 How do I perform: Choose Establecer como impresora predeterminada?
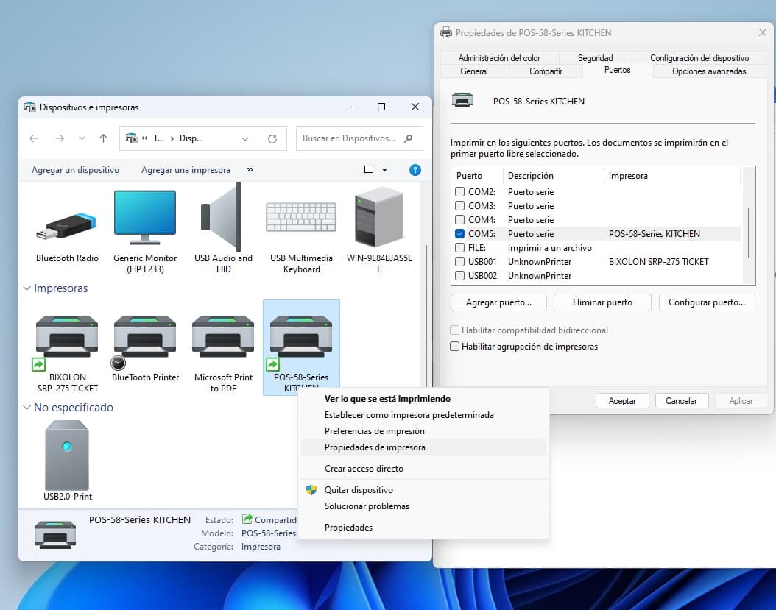pyautogui.click(x=423, y=415)
